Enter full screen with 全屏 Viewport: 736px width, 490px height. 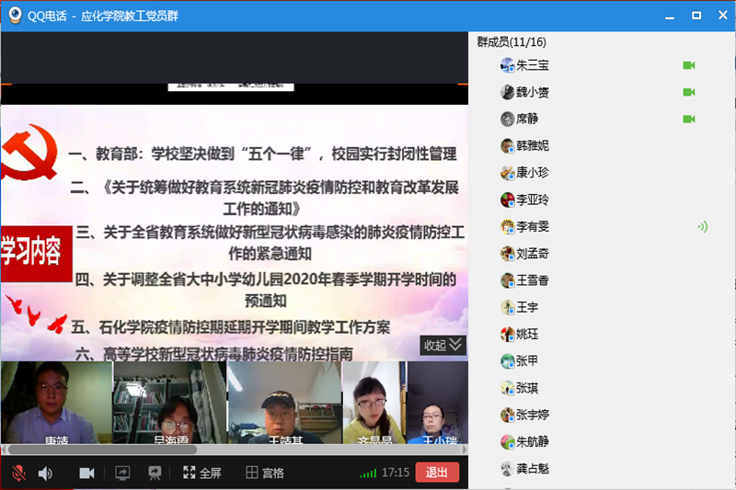[x=201, y=473]
